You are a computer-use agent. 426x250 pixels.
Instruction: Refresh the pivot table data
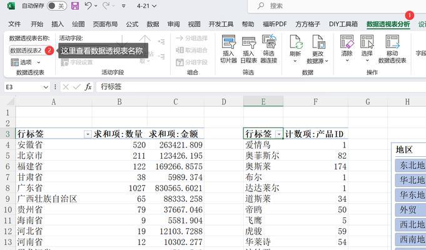pos(295,45)
